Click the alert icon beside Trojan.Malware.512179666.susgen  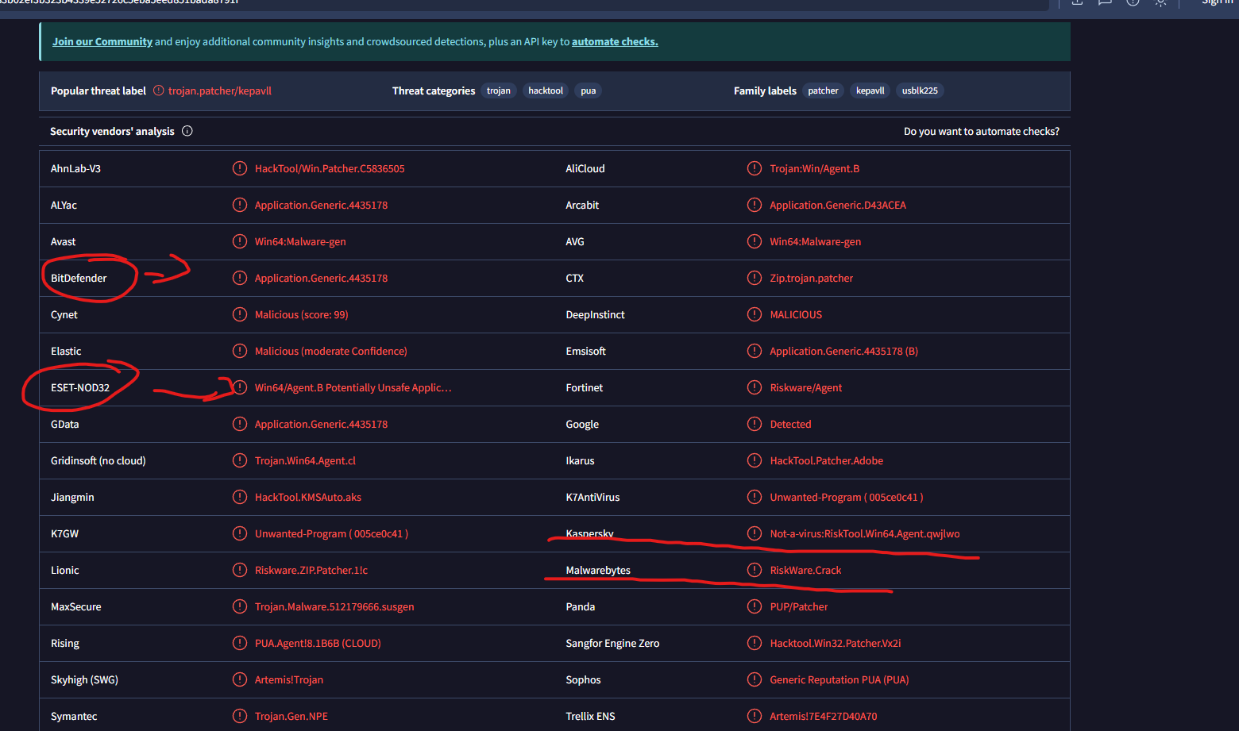pyautogui.click(x=240, y=606)
